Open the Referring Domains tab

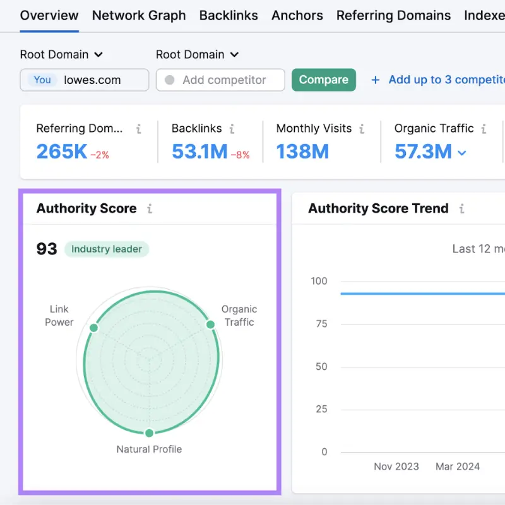(x=393, y=15)
